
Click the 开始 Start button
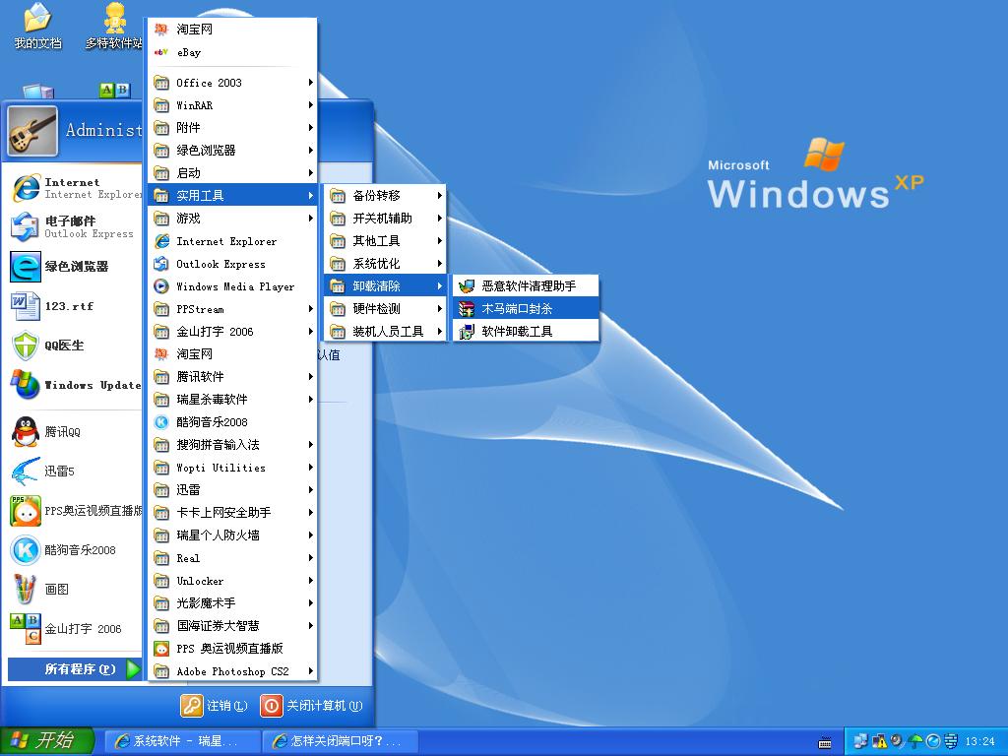click(47, 741)
